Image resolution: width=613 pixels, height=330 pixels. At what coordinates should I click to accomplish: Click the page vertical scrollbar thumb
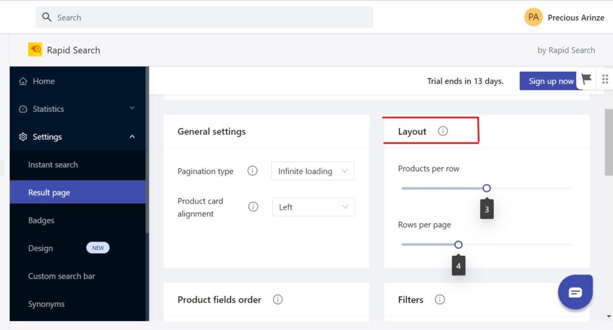pyautogui.click(x=609, y=142)
